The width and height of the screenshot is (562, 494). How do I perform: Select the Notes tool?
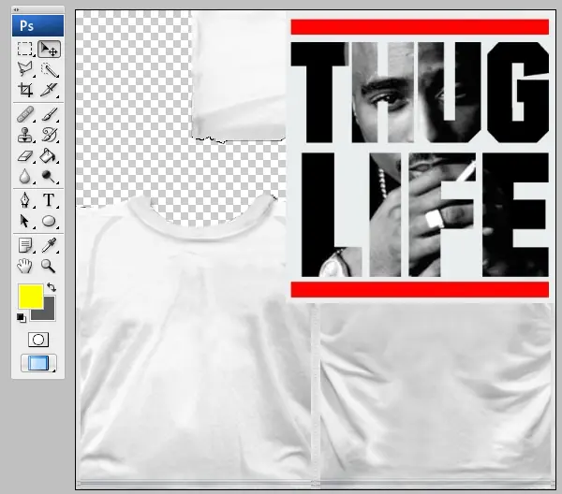[x=25, y=245]
